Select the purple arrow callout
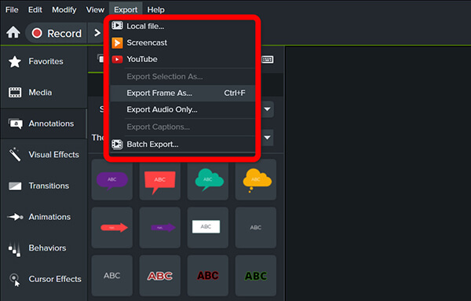Image resolution: width=471 pixels, height=301 pixels. coord(160,228)
